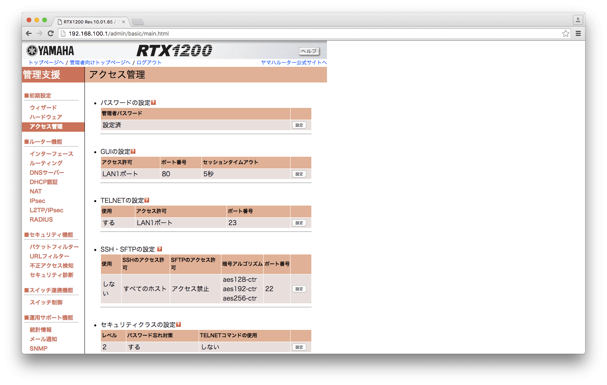
Task: Click the RTX1200 product title logo
Action: click(174, 50)
